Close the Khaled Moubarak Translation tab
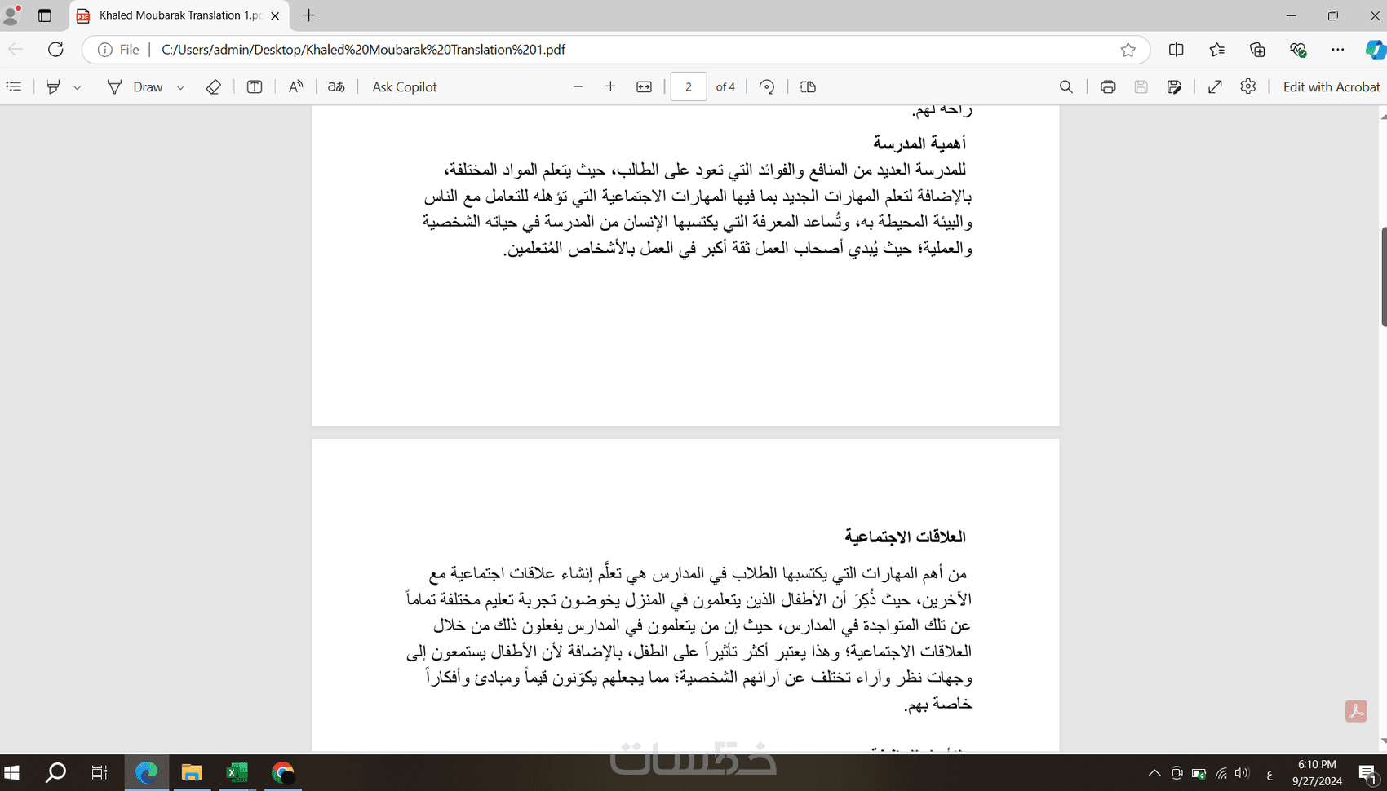The image size is (1387, 791). [x=275, y=15]
